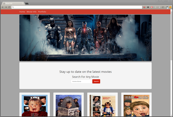Click the greyed-out cog extension icon
This screenshot has width=173, height=117.
tap(155, 7)
